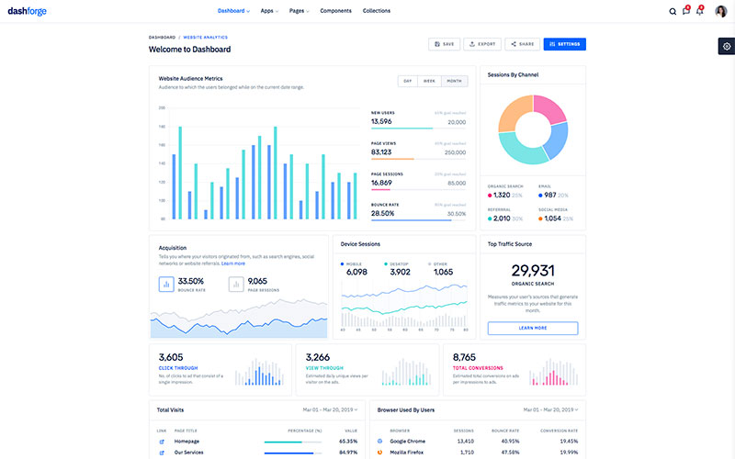735x459 pixels.
Task: Open the gear customizer panel on right edge
Action: [x=727, y=47]
